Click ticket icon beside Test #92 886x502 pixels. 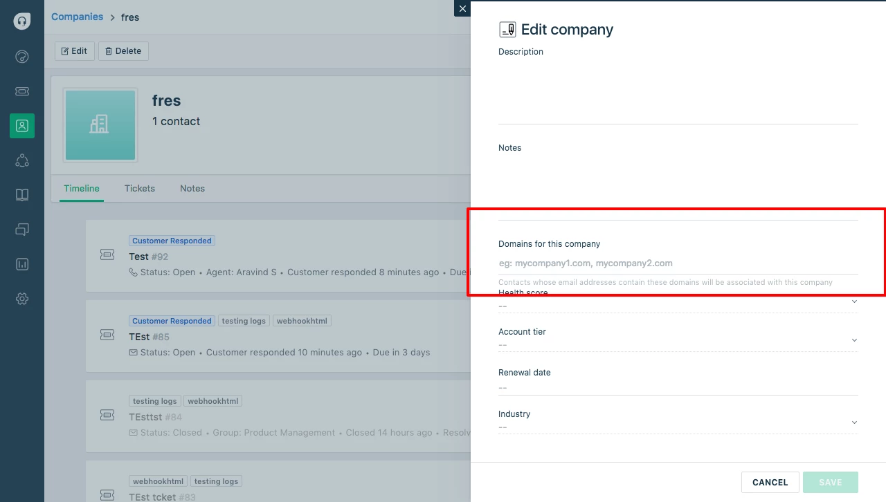point(107,255)
